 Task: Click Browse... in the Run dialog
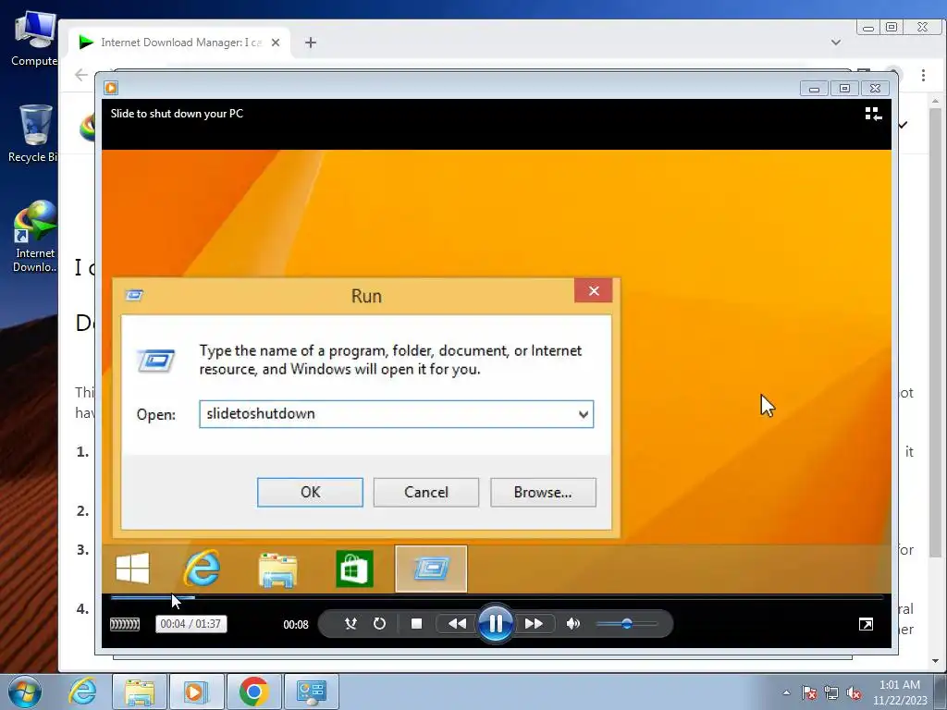click(543, 492)
